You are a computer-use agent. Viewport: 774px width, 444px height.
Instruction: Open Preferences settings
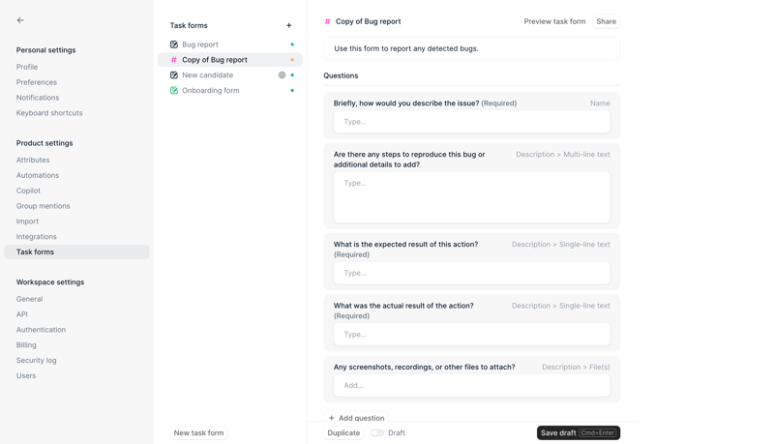click(37, 82)
